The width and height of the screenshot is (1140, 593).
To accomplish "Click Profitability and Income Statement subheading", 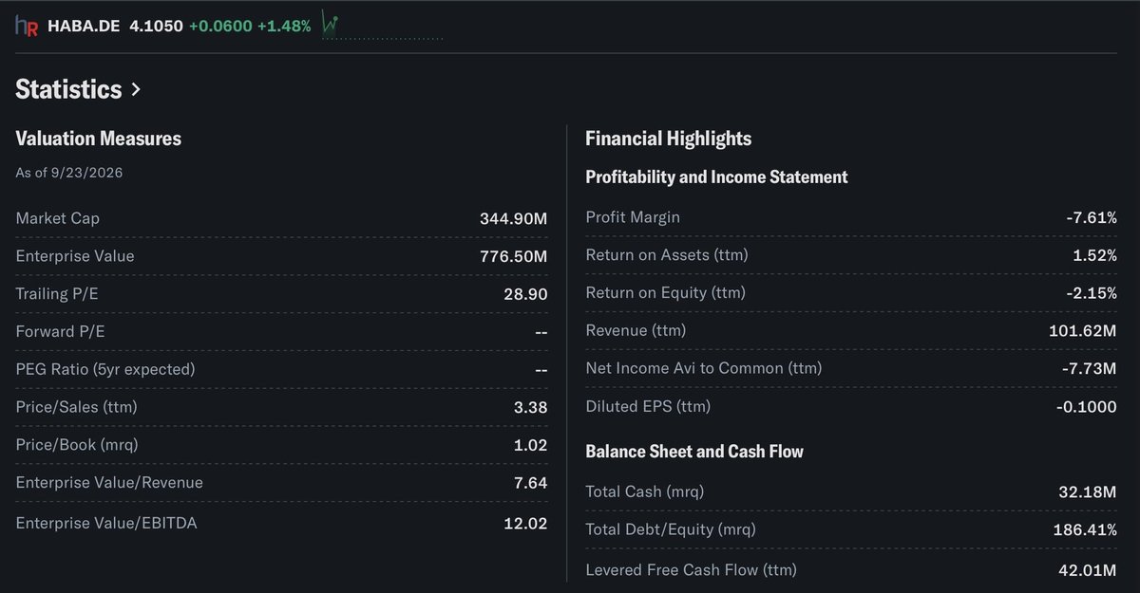I will pos(716,177).
